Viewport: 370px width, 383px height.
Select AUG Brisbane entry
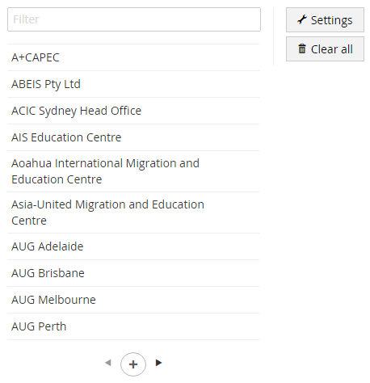[133, 273]
